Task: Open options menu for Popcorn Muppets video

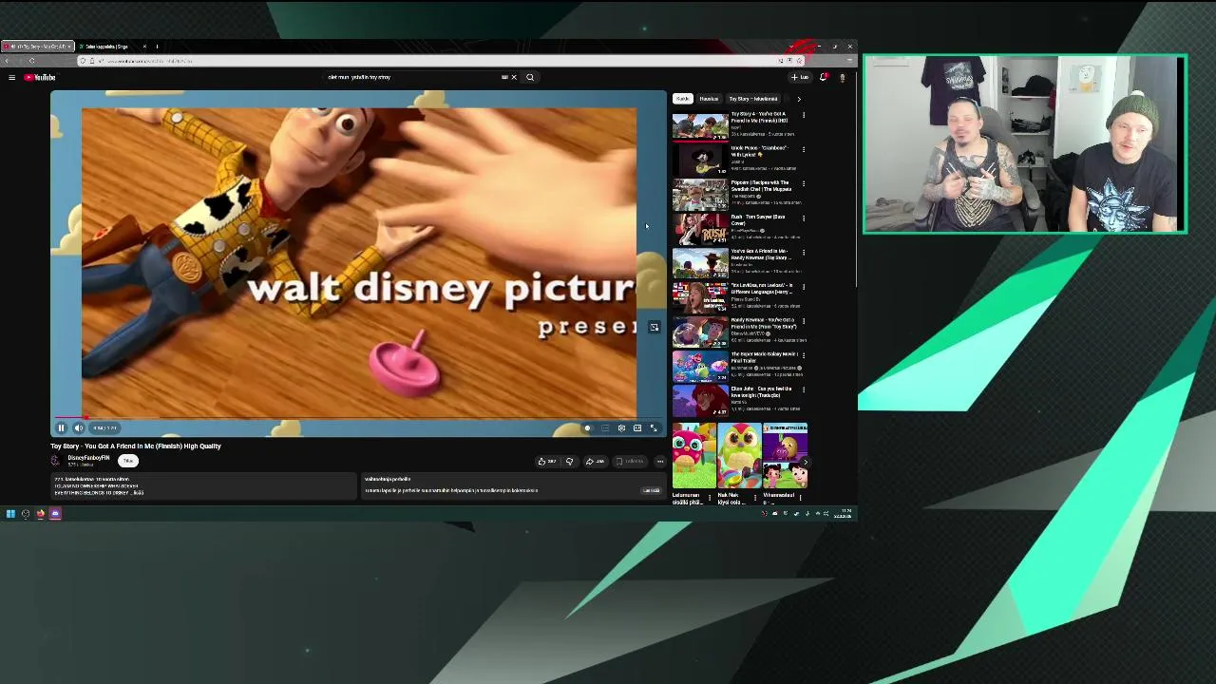Action: [x=804, y=183]
